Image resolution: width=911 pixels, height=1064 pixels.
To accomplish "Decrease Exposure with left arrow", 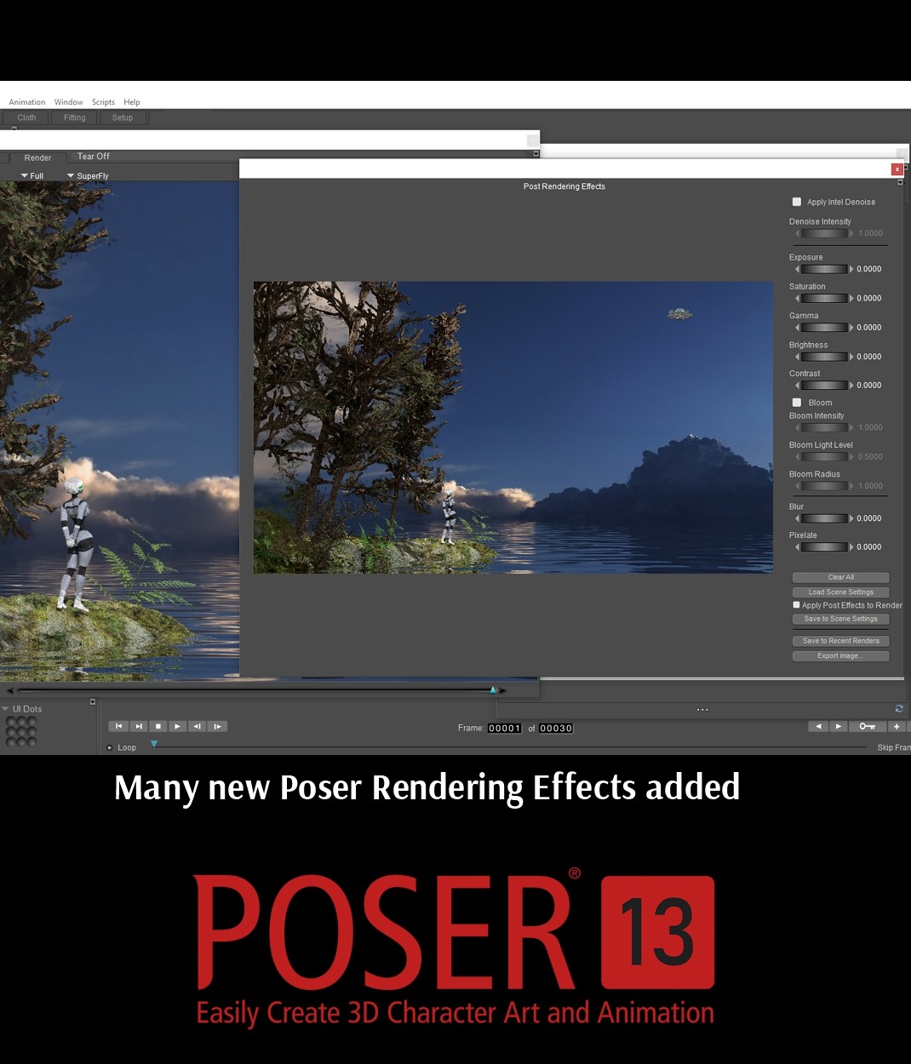I will pyautogui.click(x=797, y=269).
